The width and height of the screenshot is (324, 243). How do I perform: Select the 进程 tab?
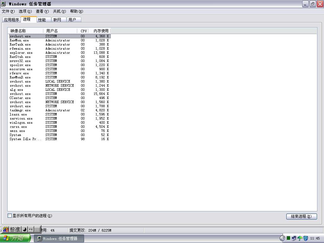click(x=28, y=19)
